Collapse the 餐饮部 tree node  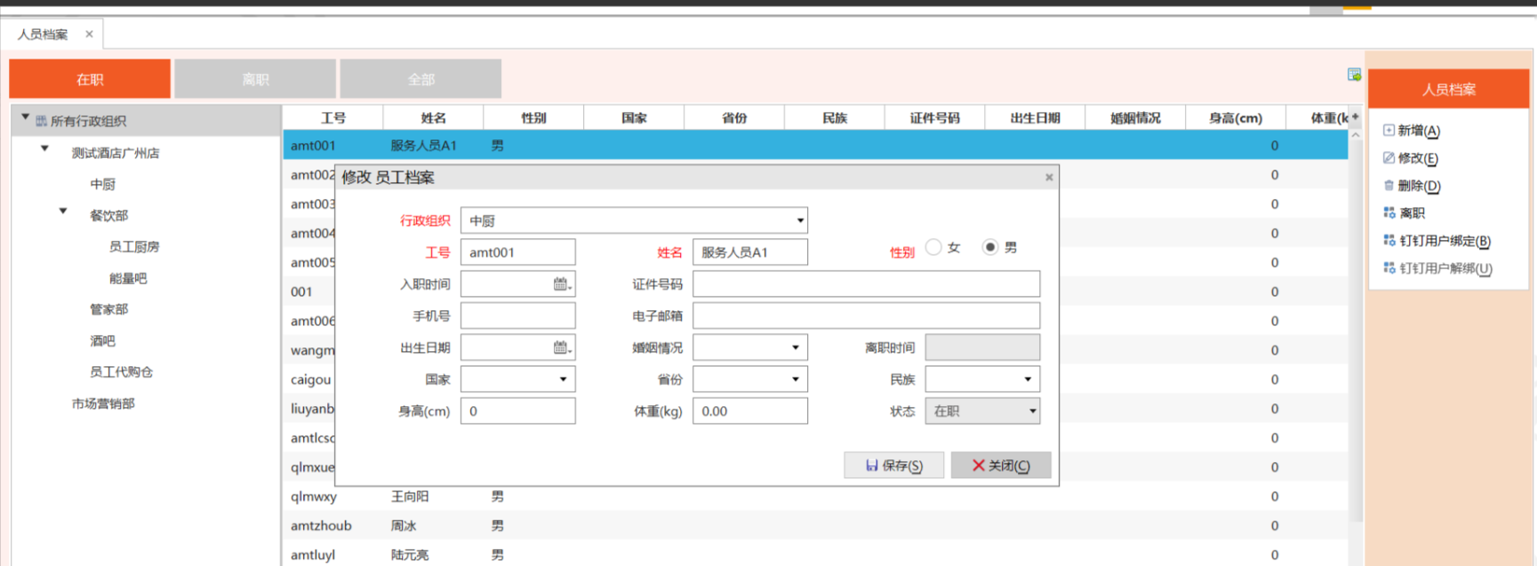pyautogui.click(x=63, y=211)
